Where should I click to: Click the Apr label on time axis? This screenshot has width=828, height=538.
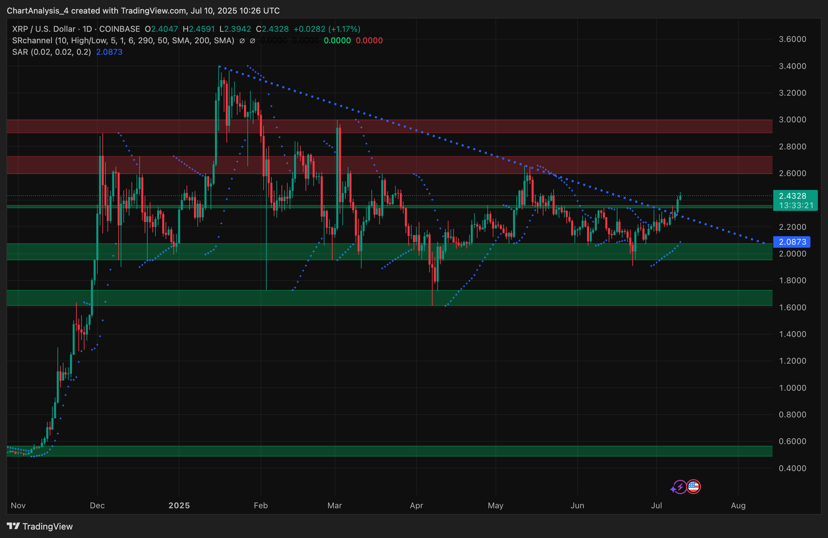coord(416,506)
